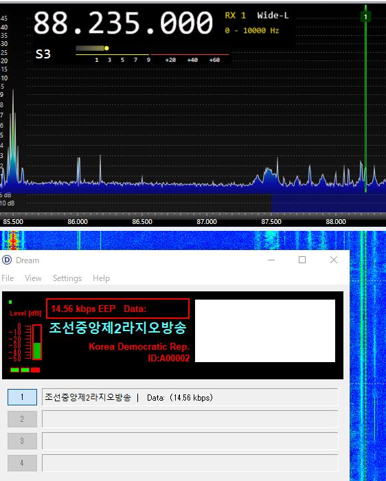The height and width of the screenshot is (481, 386).
Task: Open the File menu in Dream
Action: pos(8,278)
